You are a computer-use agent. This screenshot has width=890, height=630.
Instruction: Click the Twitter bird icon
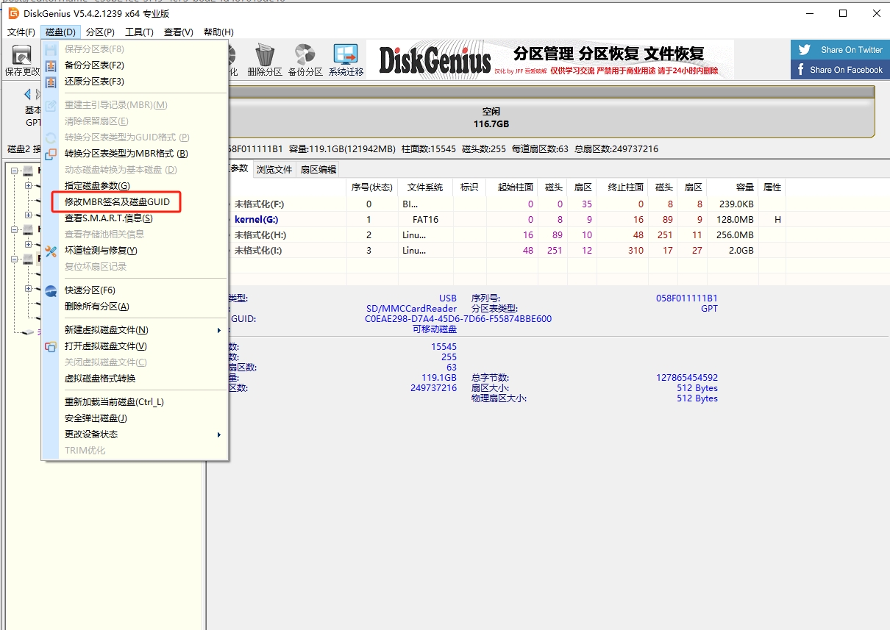(x=805, y=50)
